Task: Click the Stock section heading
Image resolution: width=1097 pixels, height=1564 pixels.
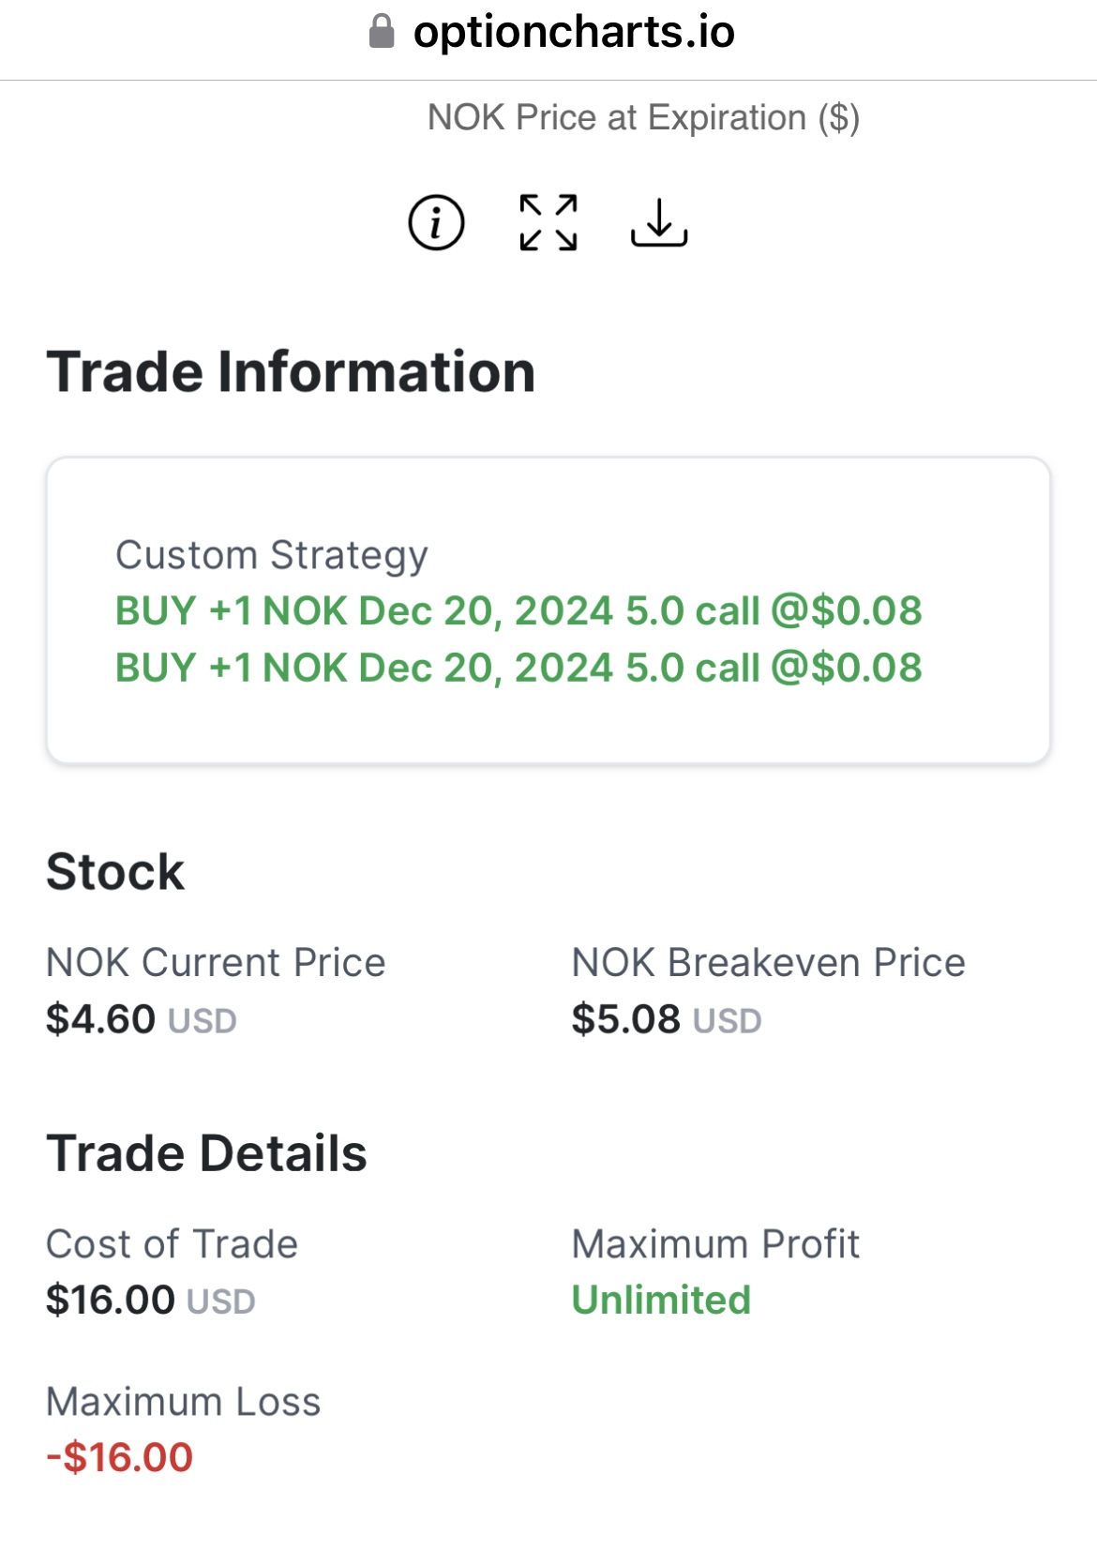Action: 115,872
